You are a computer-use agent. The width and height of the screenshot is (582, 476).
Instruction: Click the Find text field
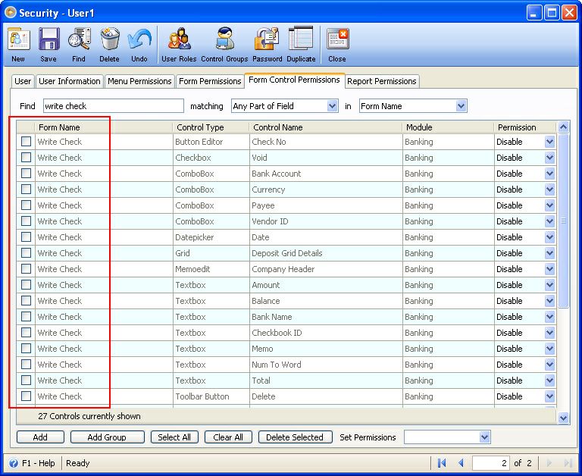point(114,106)
